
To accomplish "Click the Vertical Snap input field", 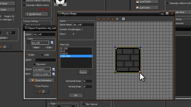I will [87, 86].
